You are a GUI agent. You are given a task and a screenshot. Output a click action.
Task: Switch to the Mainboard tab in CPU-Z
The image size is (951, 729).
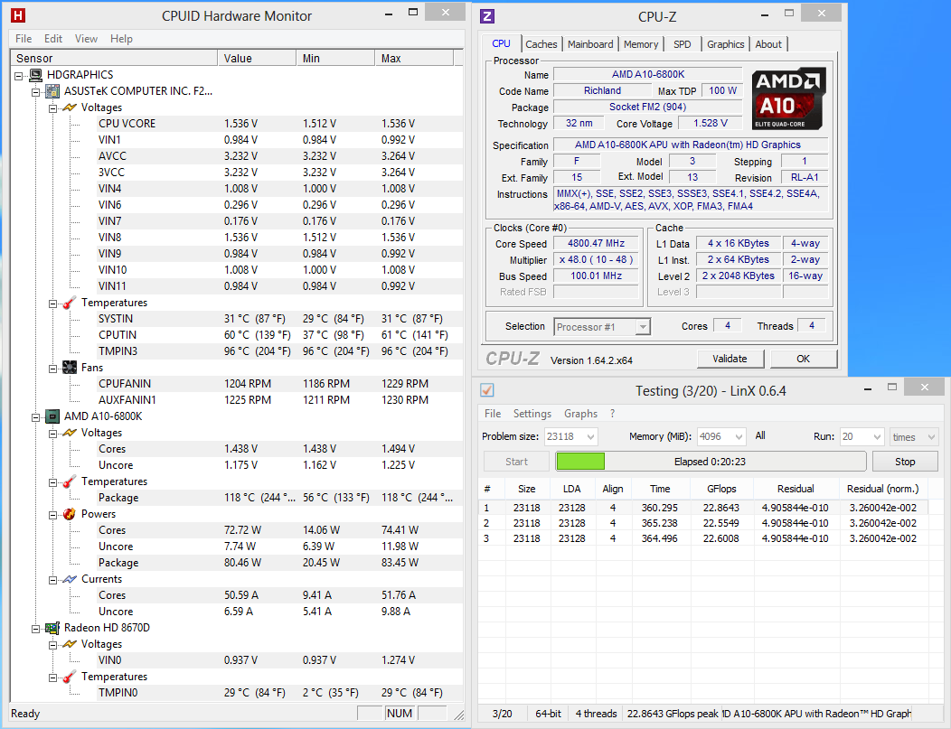(x=590, y=44)
